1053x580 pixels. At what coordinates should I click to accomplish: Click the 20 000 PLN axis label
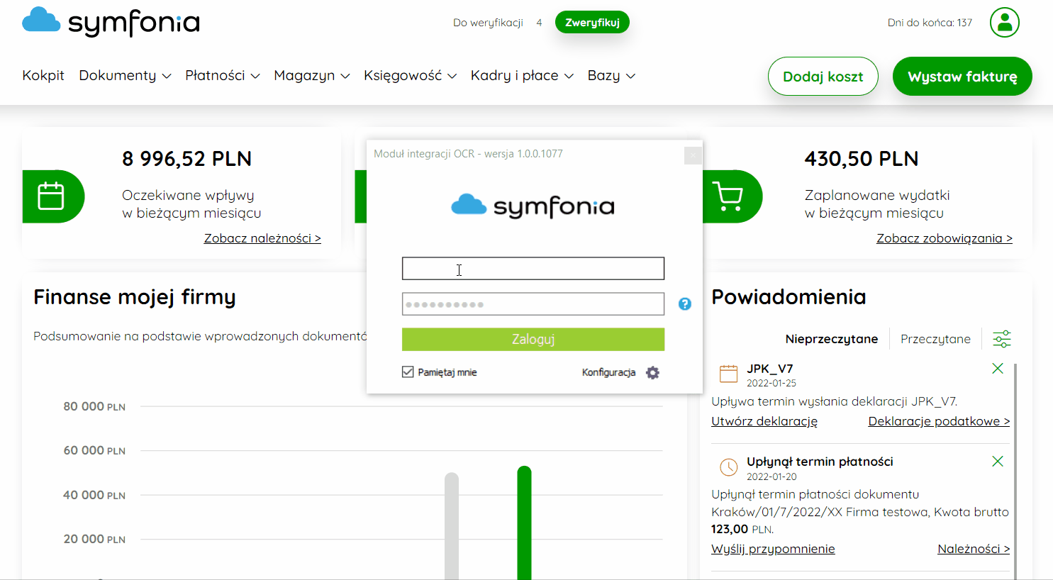(94, 539)
